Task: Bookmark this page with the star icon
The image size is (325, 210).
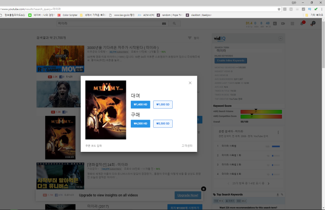Action: (x=279, y=9)
